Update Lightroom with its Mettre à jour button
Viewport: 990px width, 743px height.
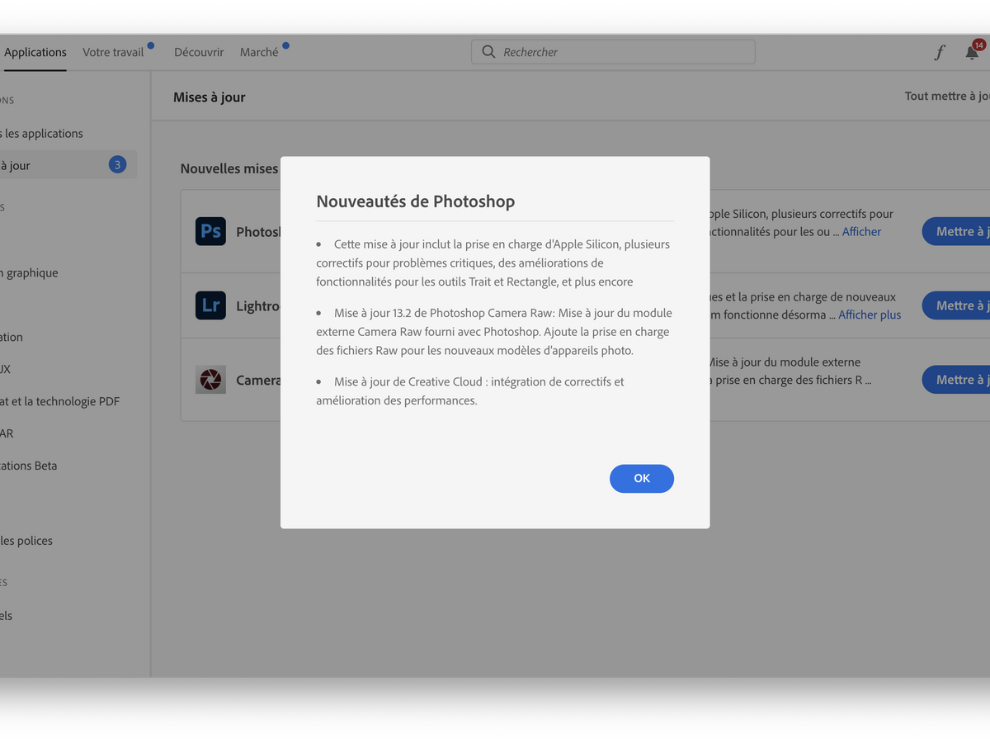click(961, 305)
